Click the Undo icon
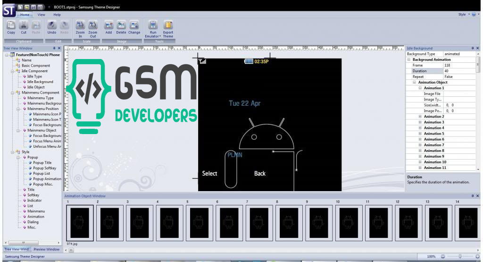483x262 pixels. 52,25
